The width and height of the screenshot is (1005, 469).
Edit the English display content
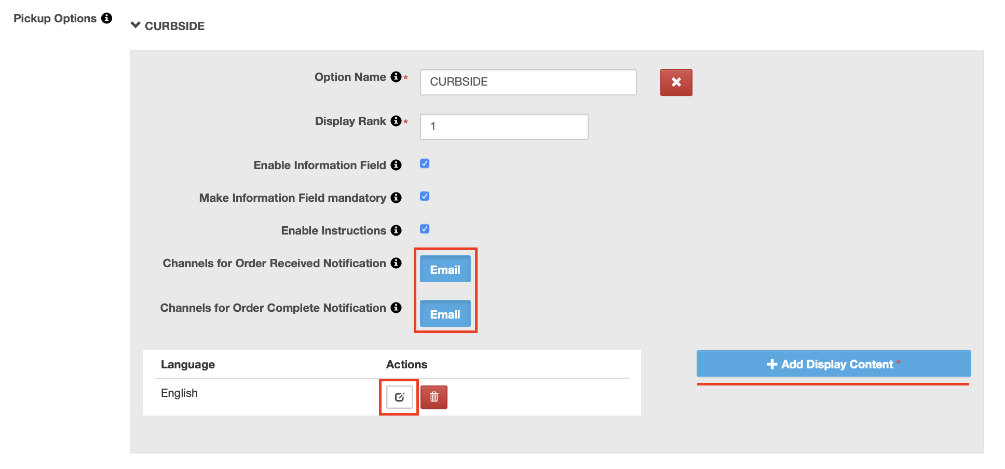(398, 397)
